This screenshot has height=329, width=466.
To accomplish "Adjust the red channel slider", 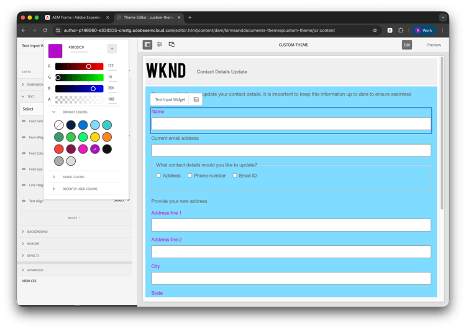I will tap(80, 66).
